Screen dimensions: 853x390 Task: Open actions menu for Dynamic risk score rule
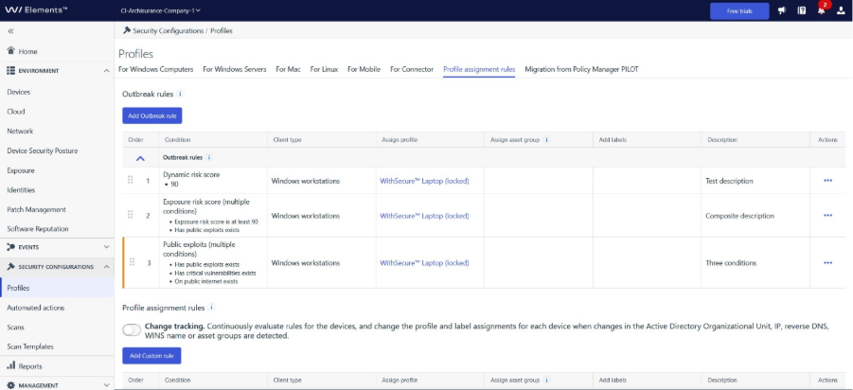click(828, 181)
